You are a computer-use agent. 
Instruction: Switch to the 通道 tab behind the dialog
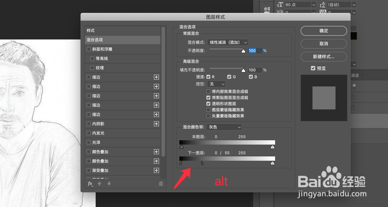pyautogui.click(x=355, y=75)
